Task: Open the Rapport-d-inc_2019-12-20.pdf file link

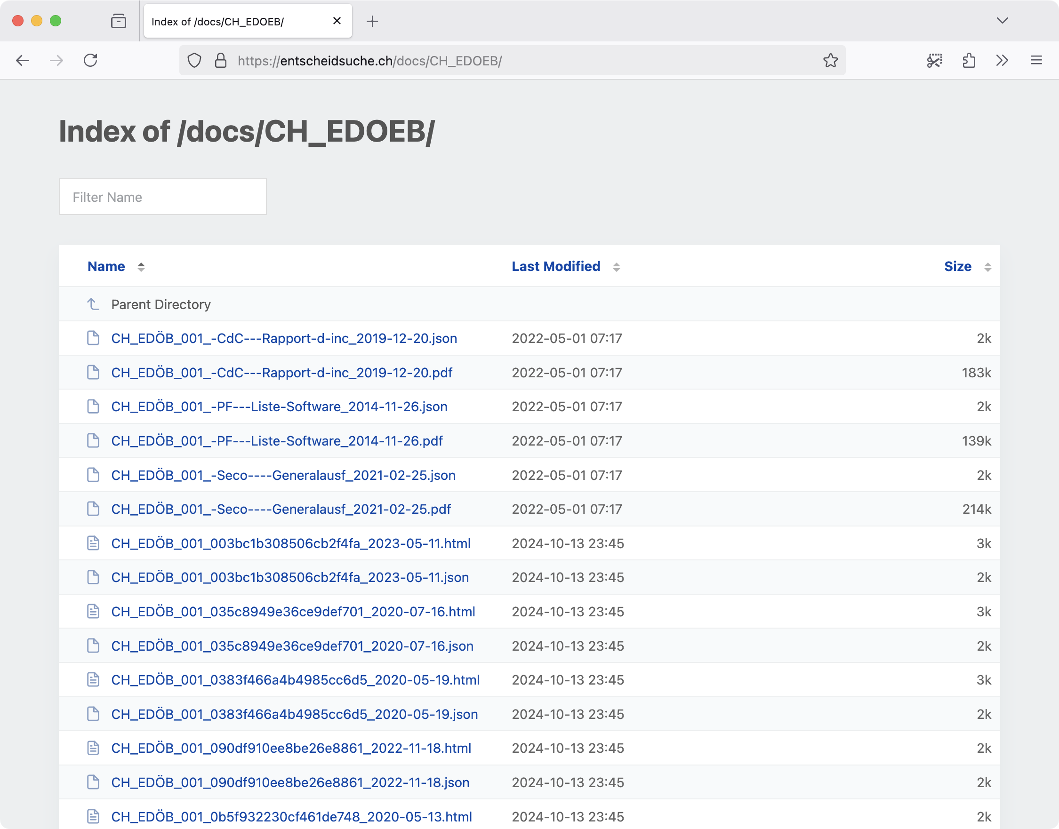Action: pyautogui.click(x=281, y=373)
